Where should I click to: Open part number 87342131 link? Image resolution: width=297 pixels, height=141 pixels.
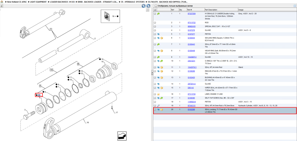[192, 106]
